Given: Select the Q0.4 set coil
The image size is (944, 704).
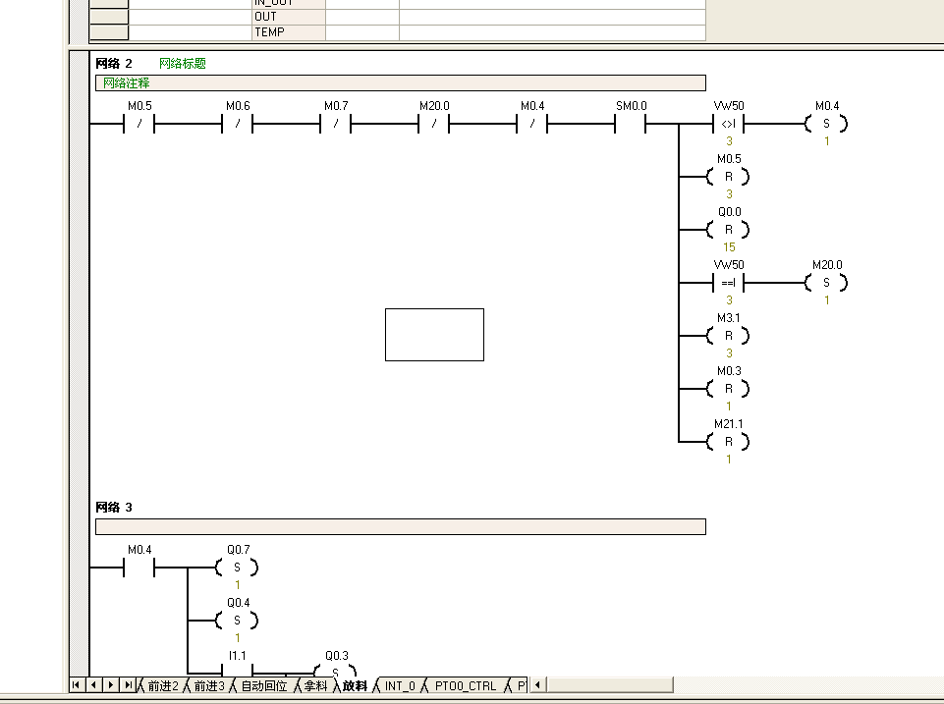Looking at the screenshot, I should click(237, 621).
